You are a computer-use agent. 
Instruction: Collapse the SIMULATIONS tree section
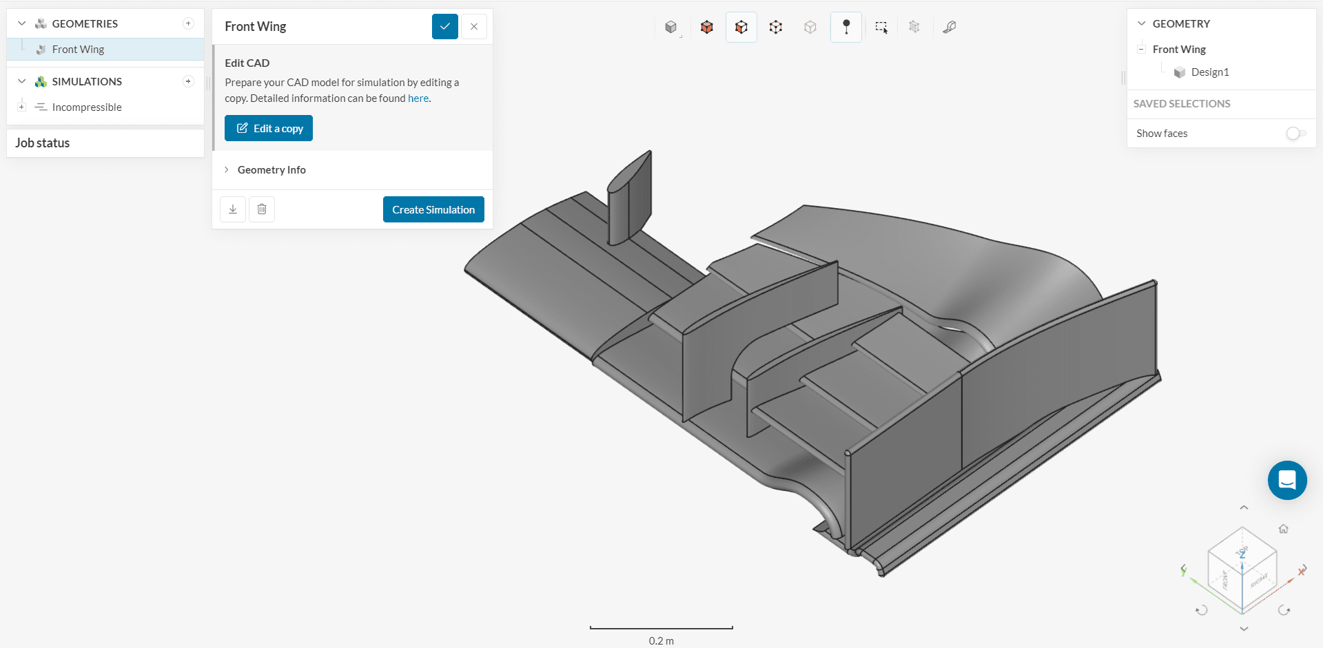pyautogui.click(x=22, y=81)
